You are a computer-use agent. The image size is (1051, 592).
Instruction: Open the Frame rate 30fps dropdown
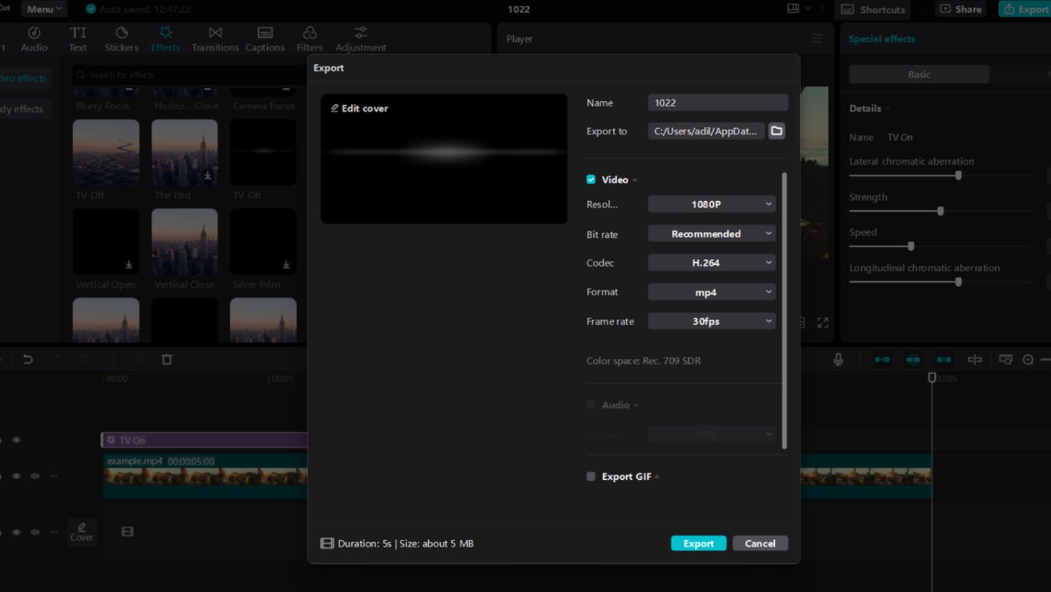(x=711, y=321)
